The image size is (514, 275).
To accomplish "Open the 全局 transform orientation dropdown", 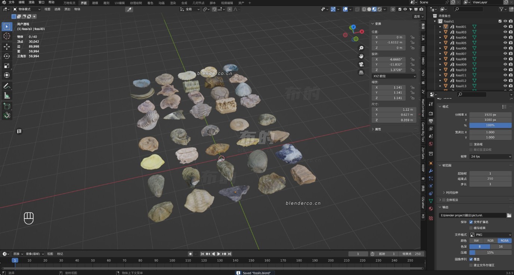I will [x=190, y=9].
